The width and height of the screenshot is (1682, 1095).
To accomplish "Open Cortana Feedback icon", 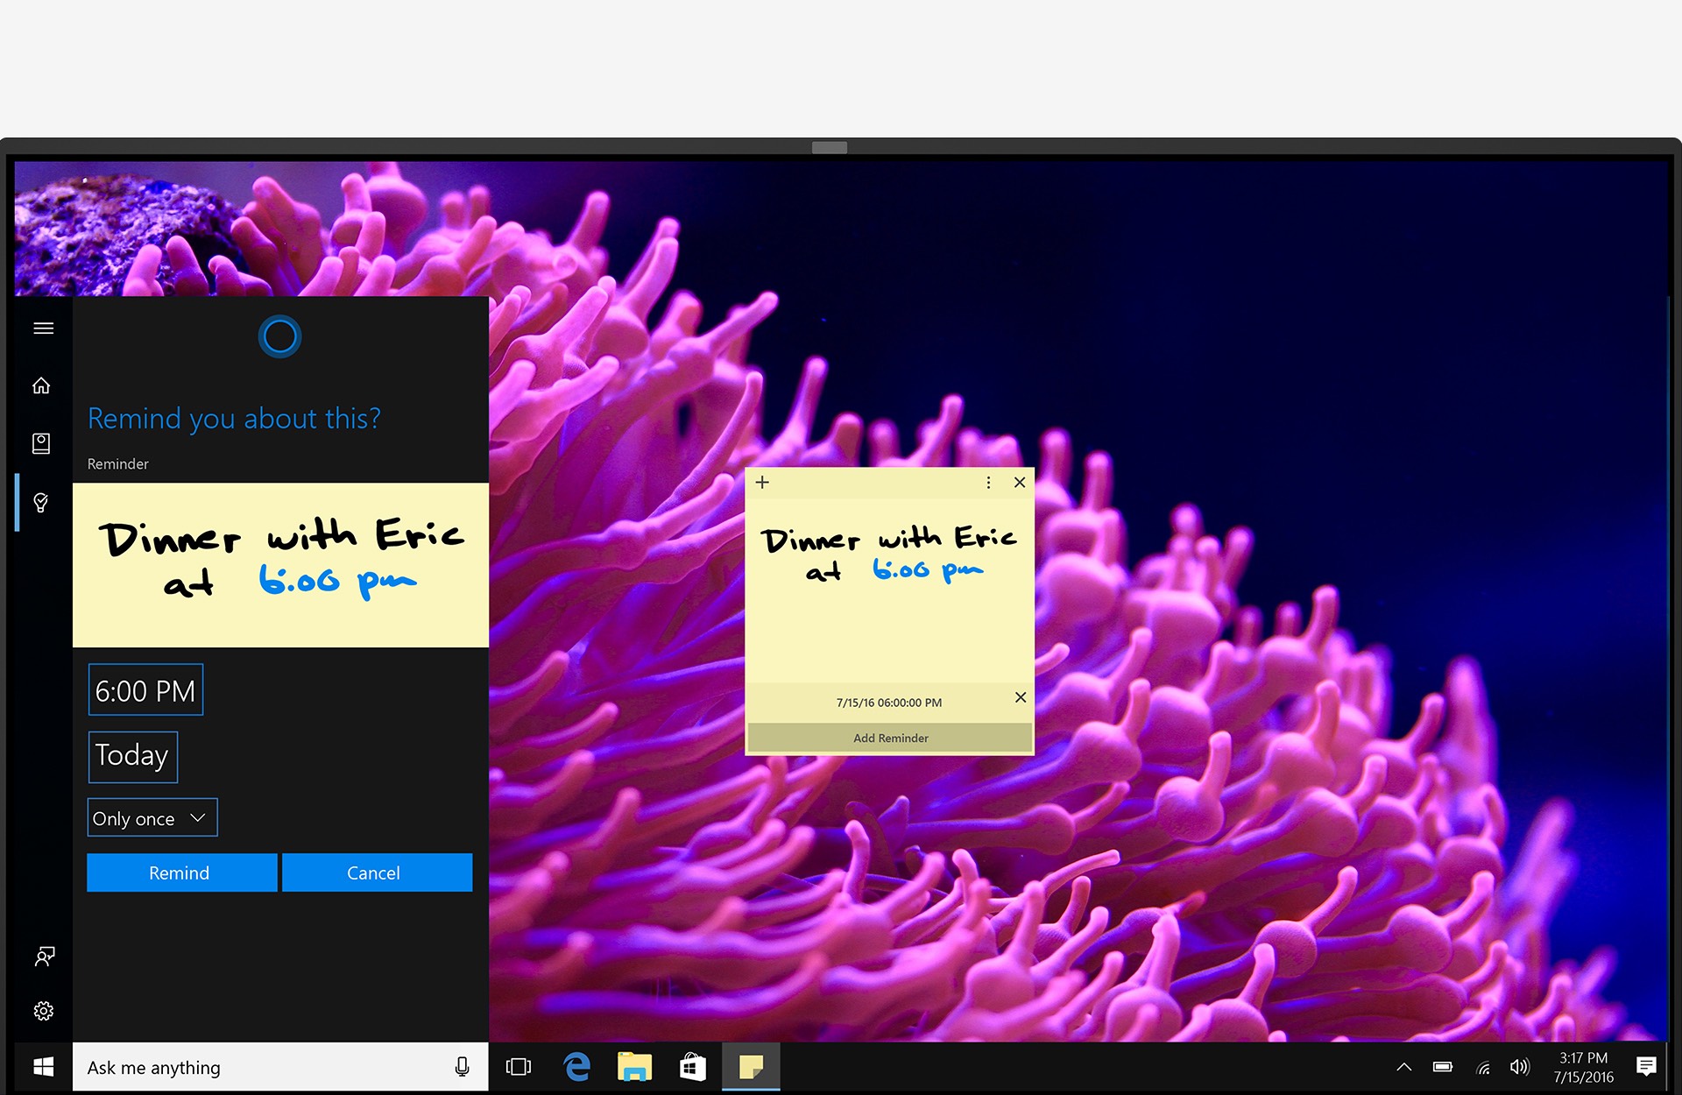I will coord(44,956).
